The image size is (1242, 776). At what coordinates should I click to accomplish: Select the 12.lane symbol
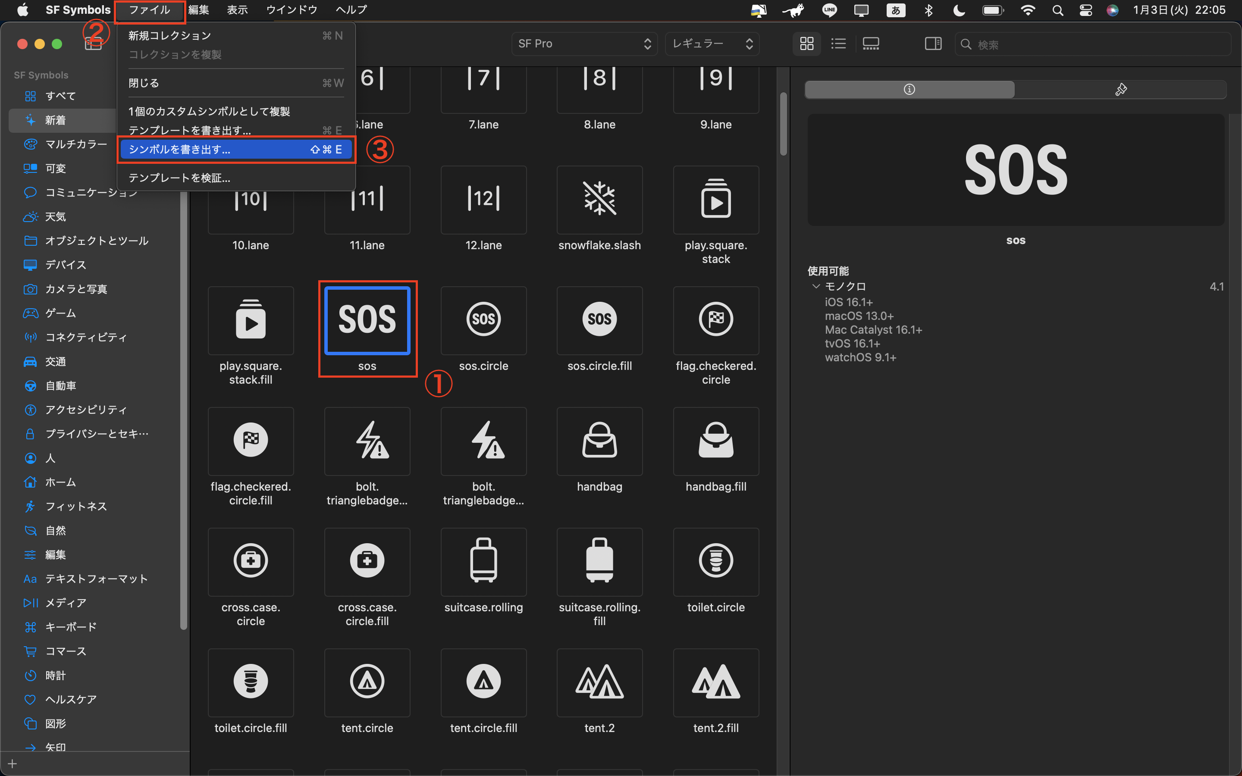pyautogui.click(x=483, y=200)
